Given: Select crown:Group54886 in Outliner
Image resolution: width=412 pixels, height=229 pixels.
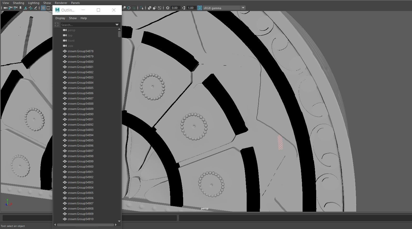Looking at the screenshot, I should click(80, 93).
